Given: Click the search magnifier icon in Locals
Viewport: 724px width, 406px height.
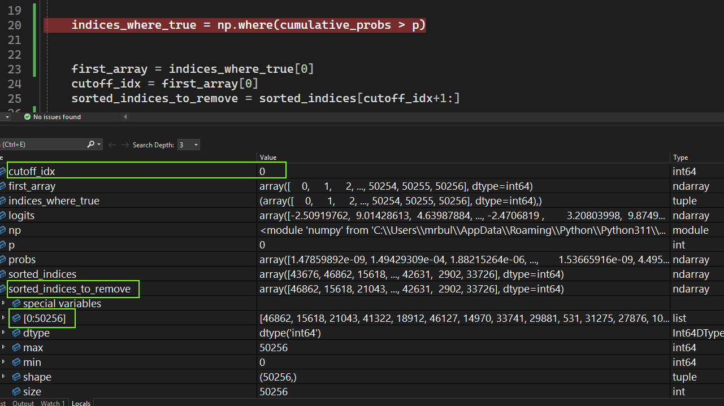Looking at the screenshot, I should 91,145.
